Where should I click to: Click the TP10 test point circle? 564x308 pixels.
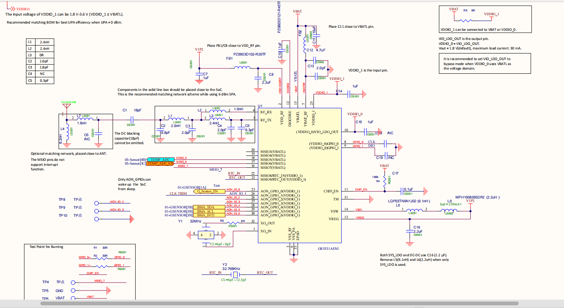[97, 219]
